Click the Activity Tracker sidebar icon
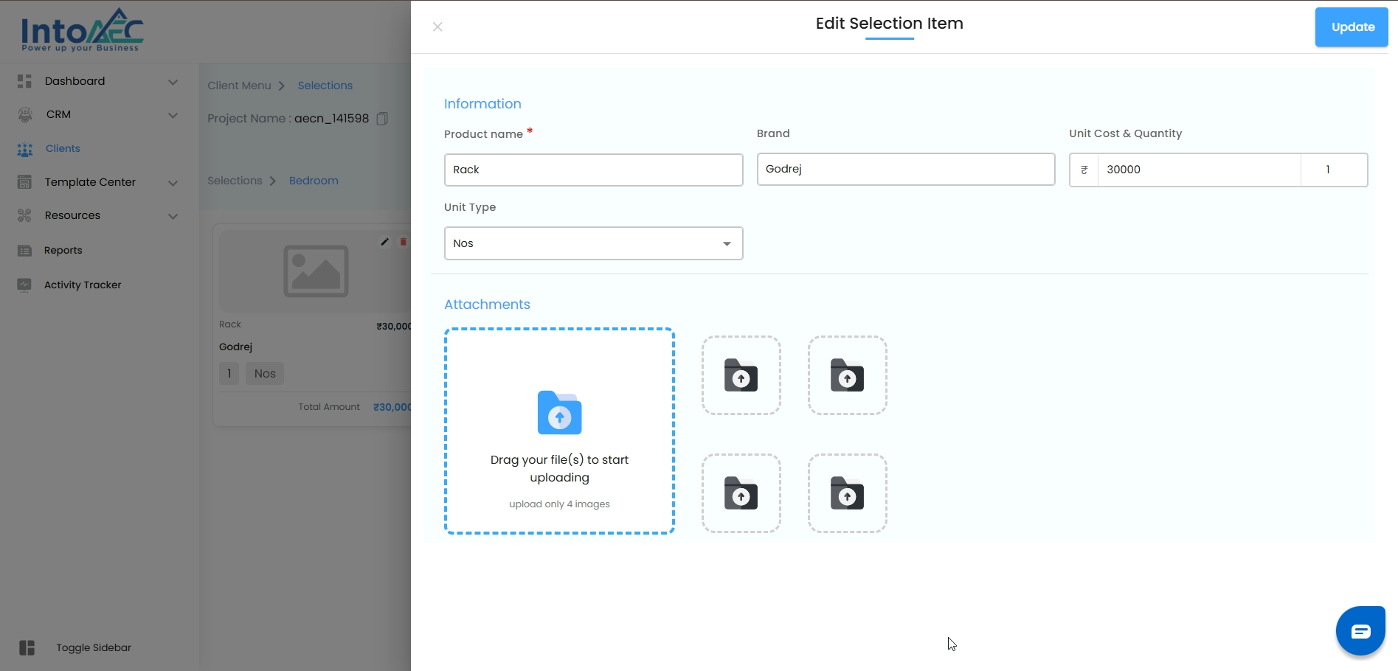This screenshot has height=671, width=1398. tap(24, 285)
